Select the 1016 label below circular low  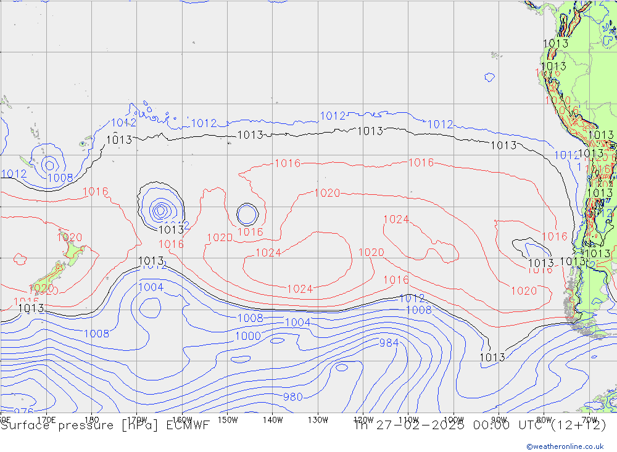[250, 232]
